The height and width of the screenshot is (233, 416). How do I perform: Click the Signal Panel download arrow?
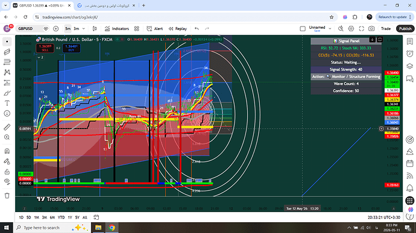pyautogui.click(x=373, y=40)
